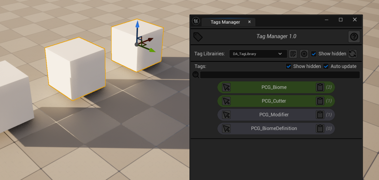This screenshot has height=180, width=379.
Task: Disable the Auto update checkbox
Action: click(326, 66)
